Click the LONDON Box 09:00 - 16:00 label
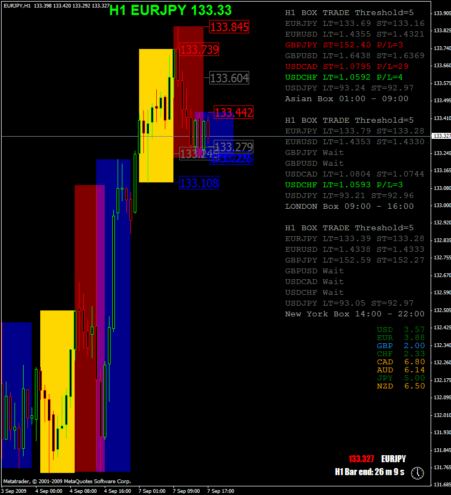The height and width of the screenshot is (495, 451). [x=350, y=206]
